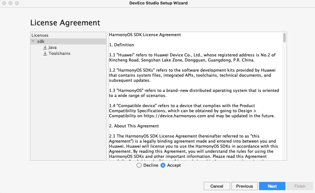Click the download icon next to Toolchains
The image size is (315, 193).
click(45, 54)
